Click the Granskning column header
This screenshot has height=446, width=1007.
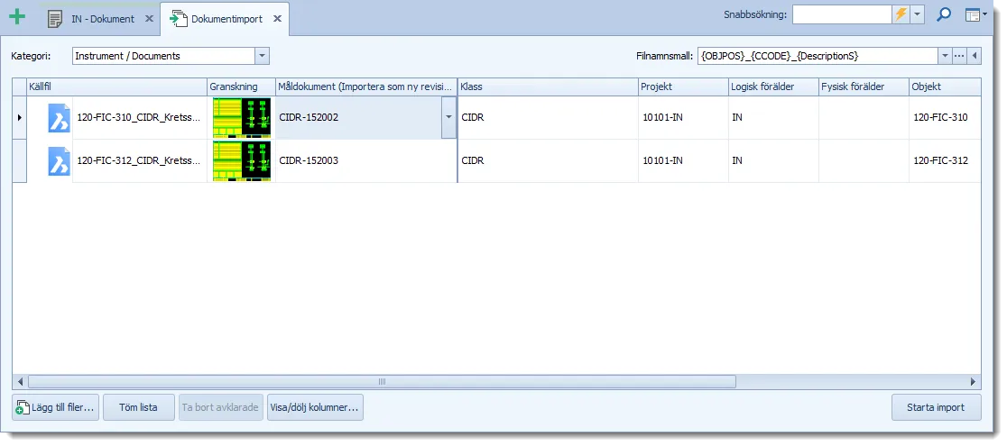tap(241, 86)
